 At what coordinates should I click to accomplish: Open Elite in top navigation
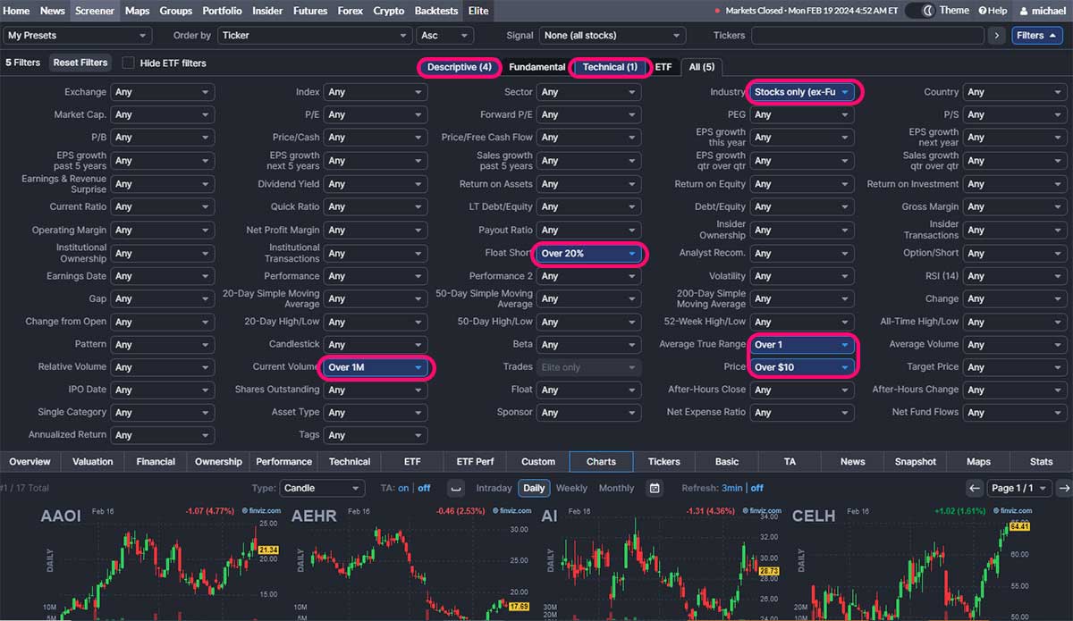tap(478, 11)
